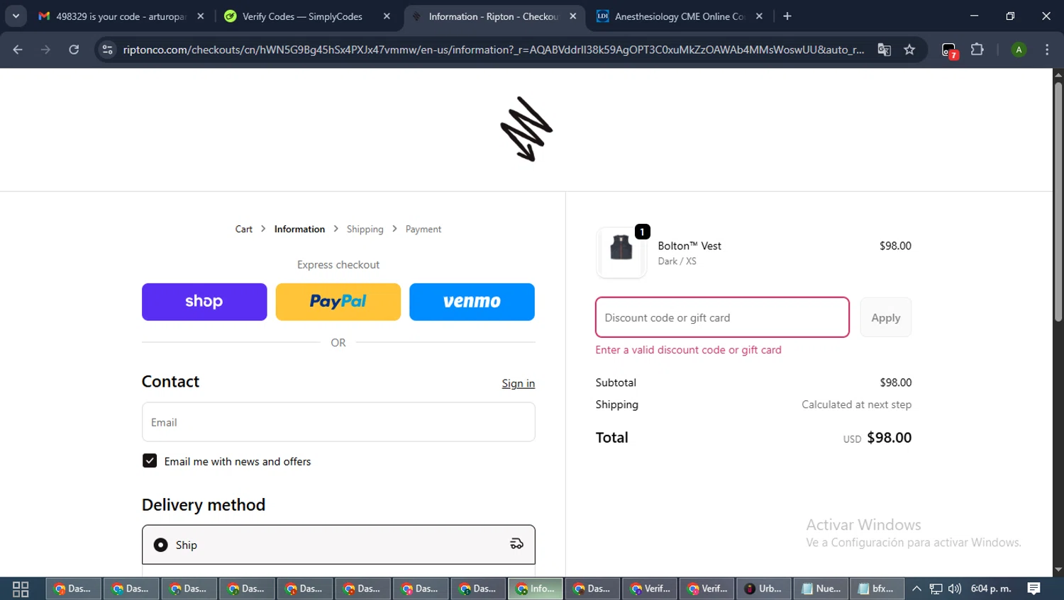Open the Chrome profile avatar A

1019,50
